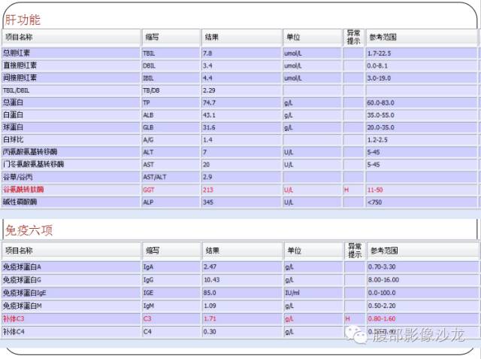481x359 pixels.
Task: Click the DBIL abbreviation cell
Action: 171,65
